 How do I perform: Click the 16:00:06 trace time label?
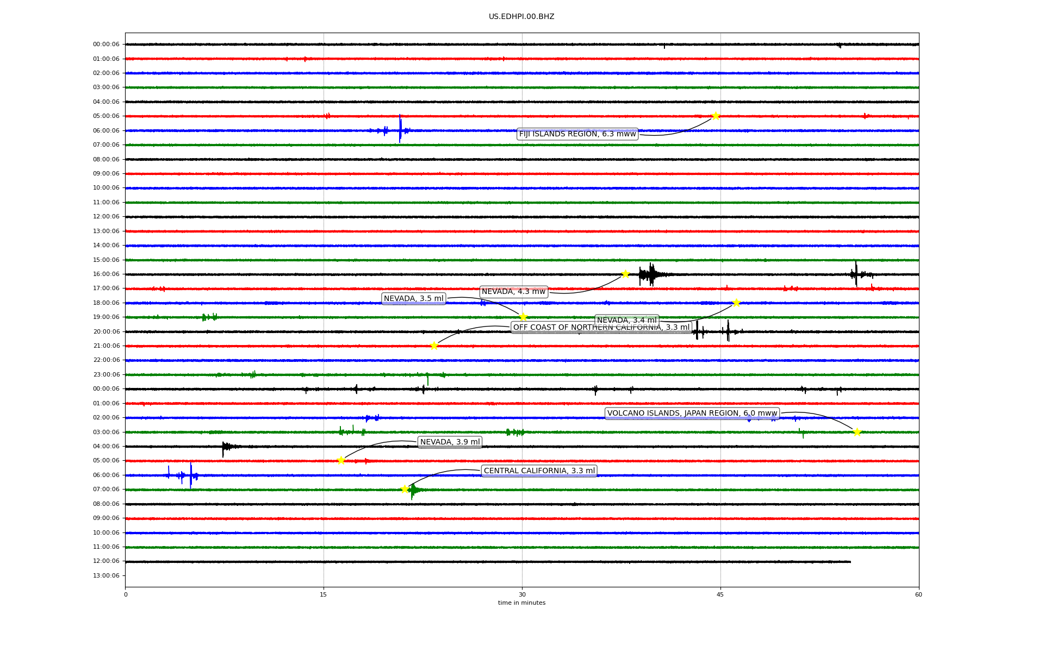click(106, 274)
